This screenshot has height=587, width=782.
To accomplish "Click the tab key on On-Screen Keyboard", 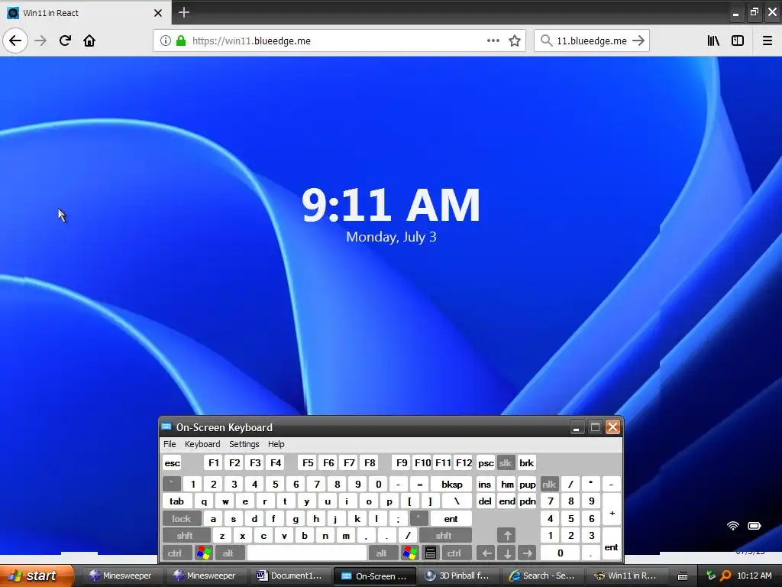I will pos(176,501).
